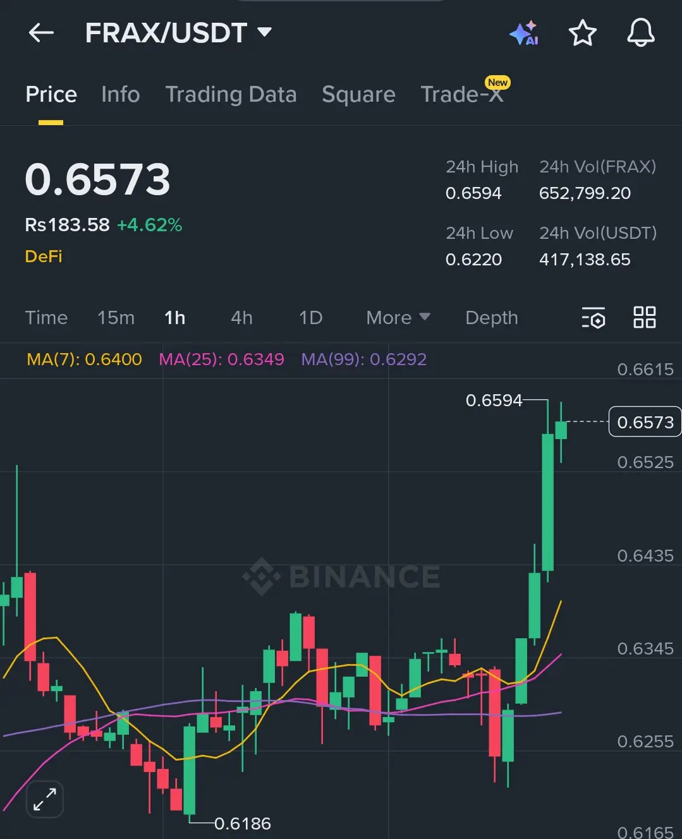Screen dimensions: 682x839
Task: Go back using the arrow icon
Action: (41, 33)
